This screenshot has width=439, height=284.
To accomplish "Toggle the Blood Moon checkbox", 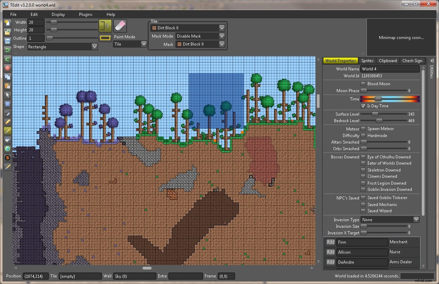I will click(x=363, y=84).
